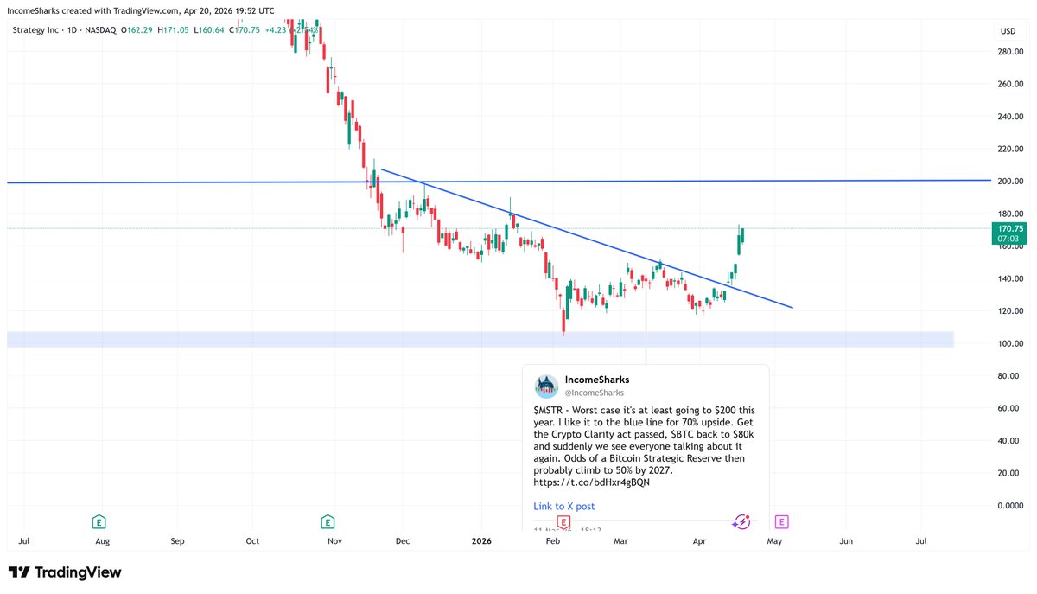Image resolution: width=1037 pixels, height=594 pixels.
Task: Click the H171.05 high value
Action: (175, 31)
